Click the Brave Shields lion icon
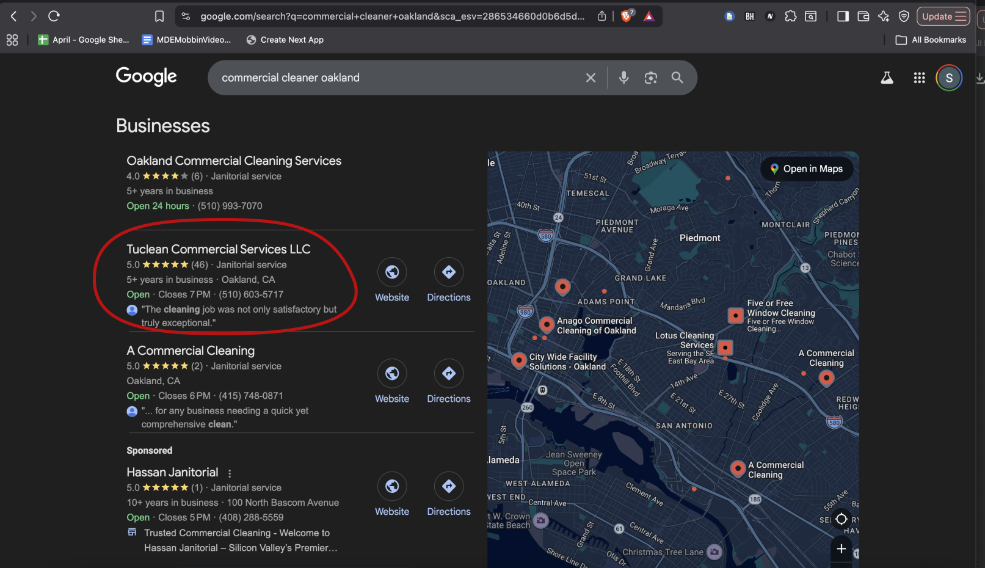Screen dimensions: 985x568 627,16
